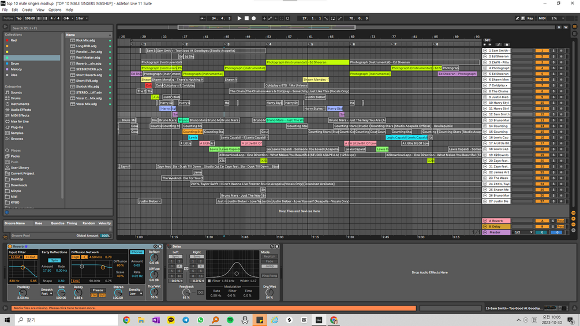Screen dimensions: 580x326
Task: Open Master output 1/2 dropdown
Action: click(x=523, y=233)
